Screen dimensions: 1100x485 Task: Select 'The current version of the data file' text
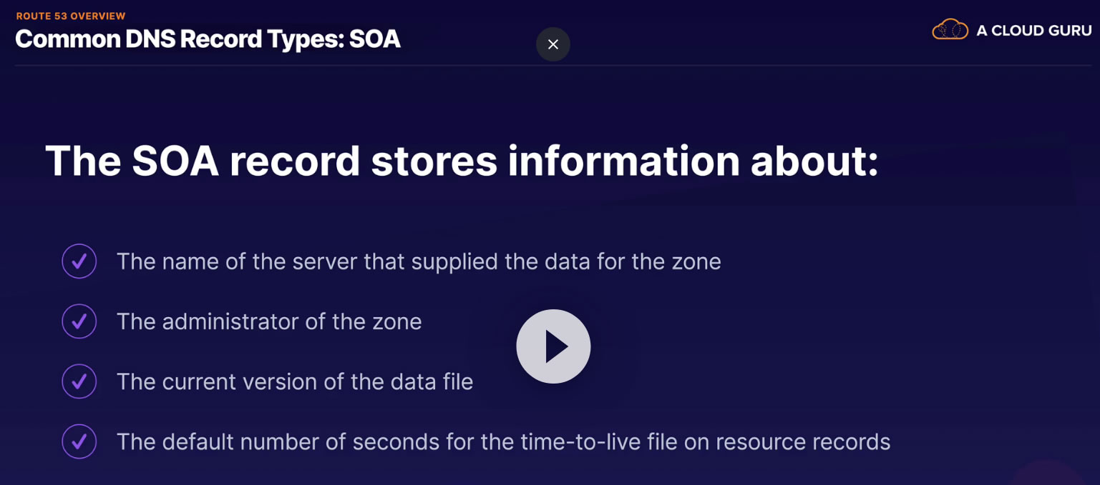coord(295,381)
